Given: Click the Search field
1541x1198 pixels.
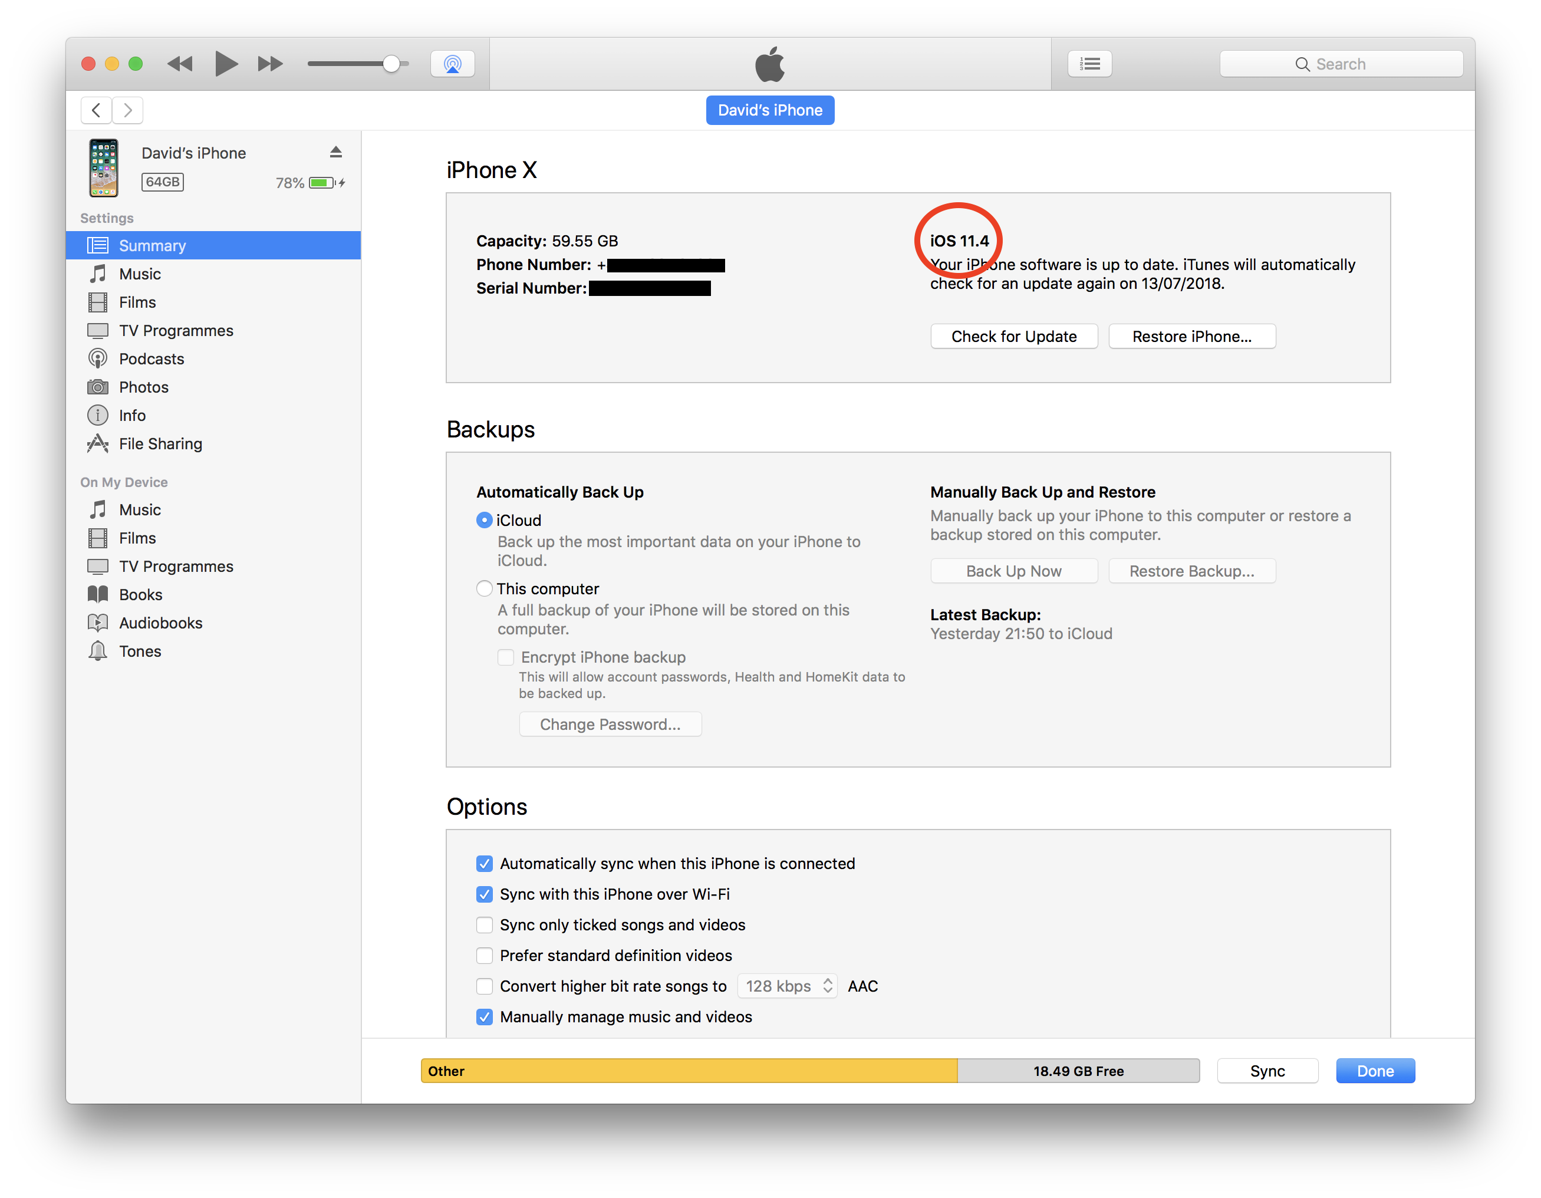Looking at the screenshot, I should (x=1341, y=64).
